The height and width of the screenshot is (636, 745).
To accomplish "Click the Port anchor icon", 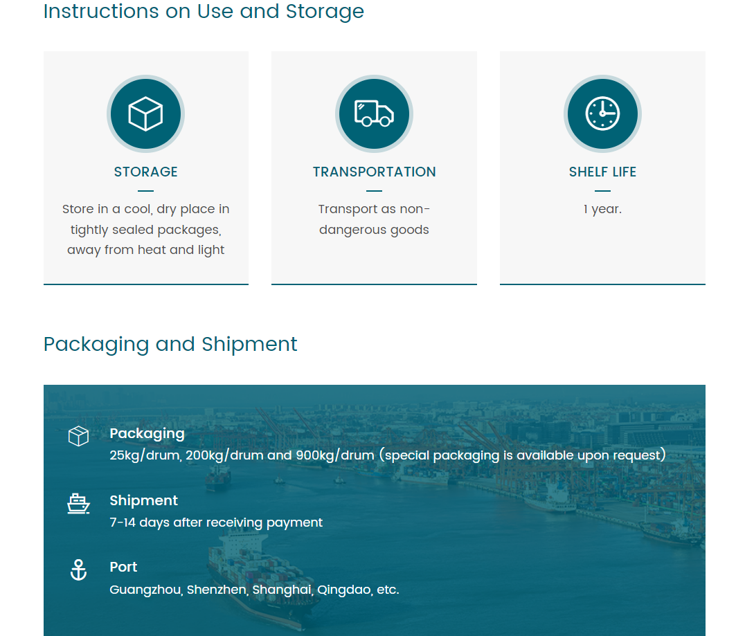I will 78,570.
